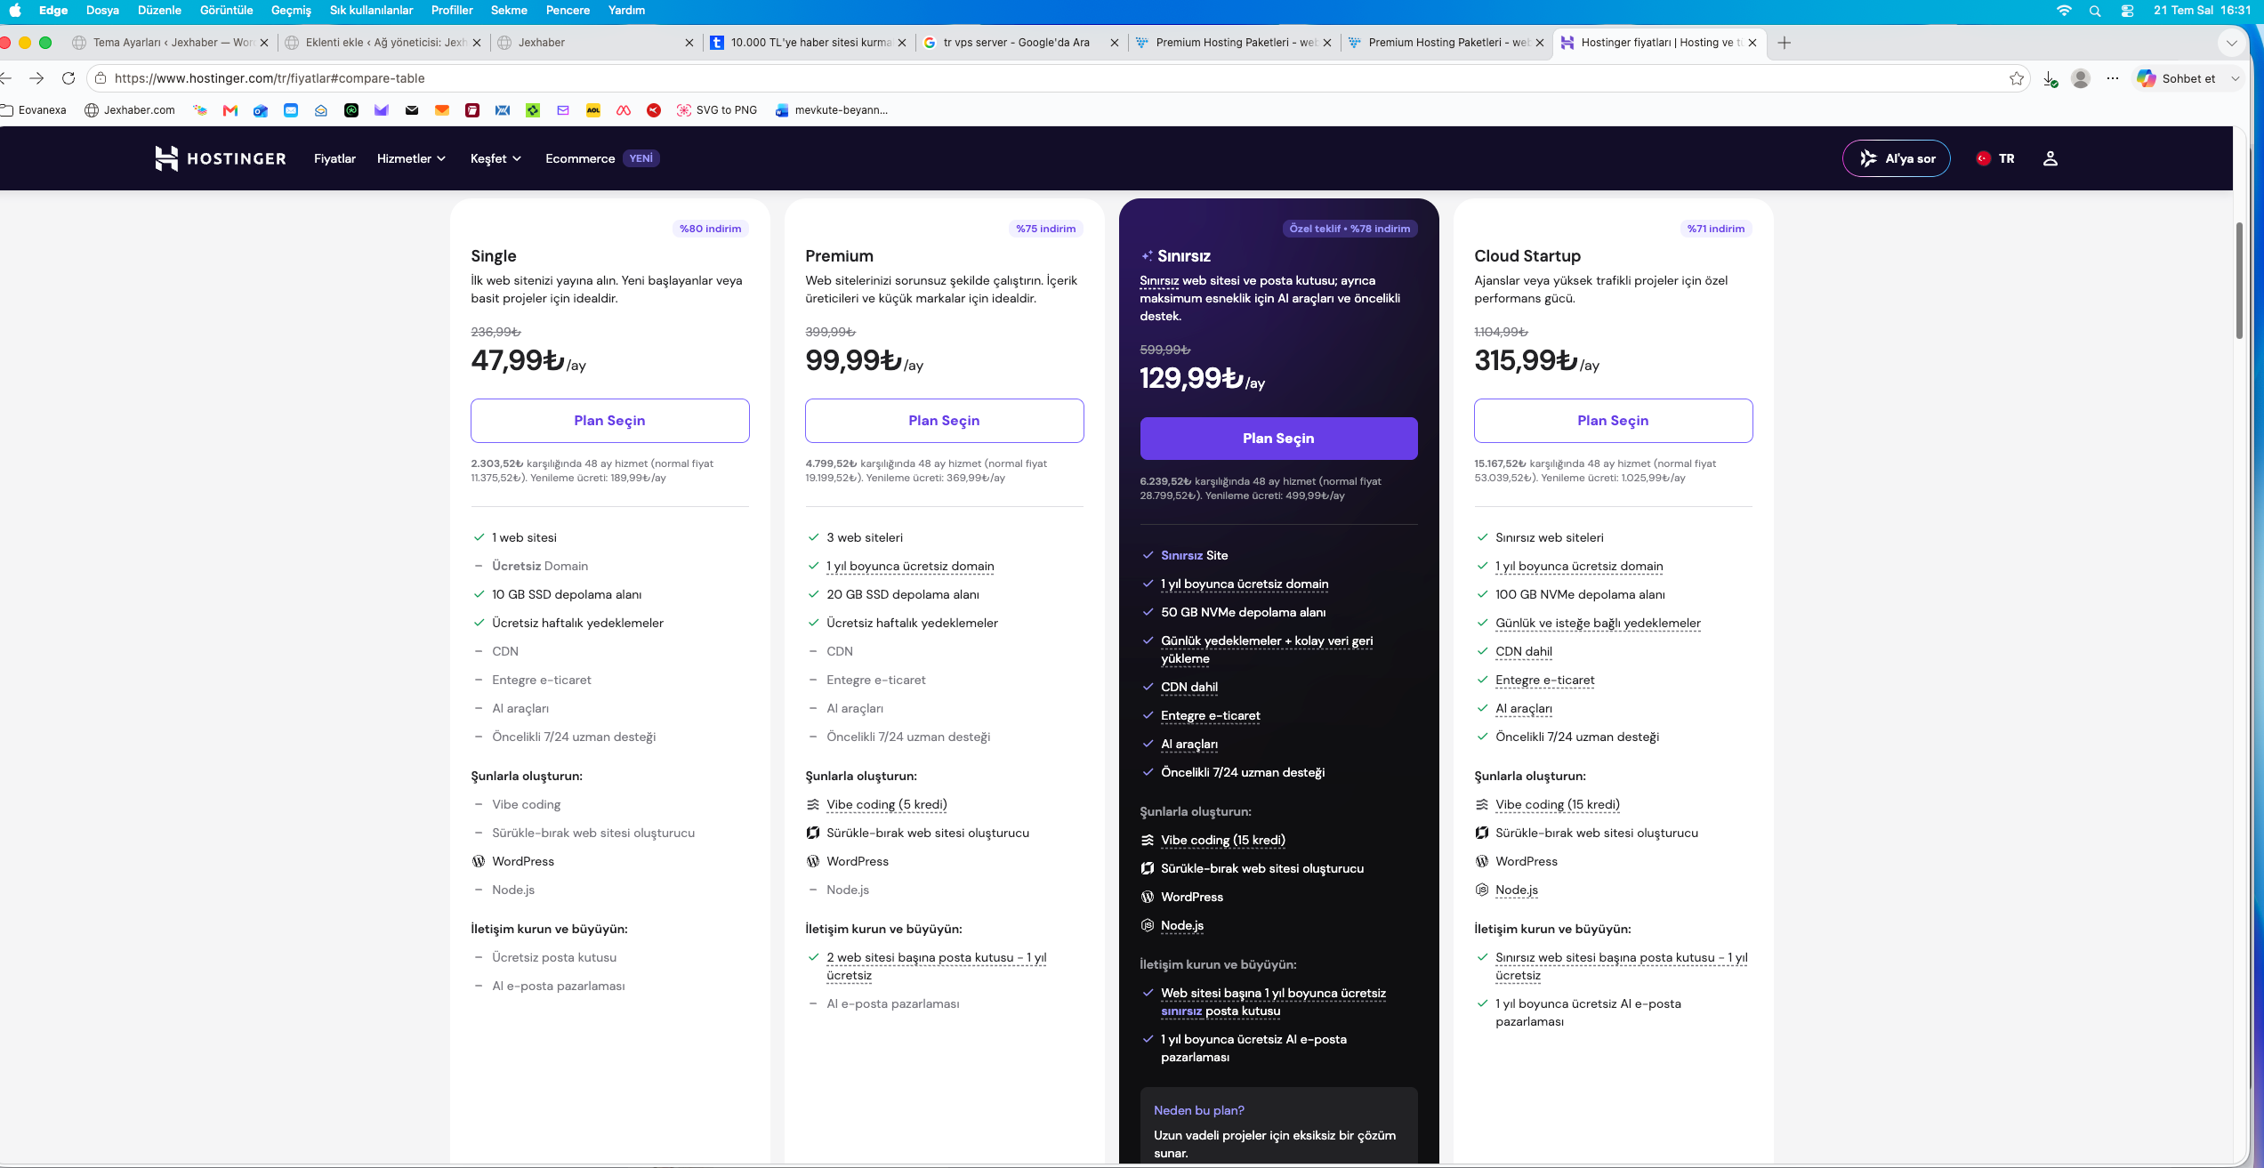2264x1168 pixels.
Task: Expand the Hizmetler dropdown in the navbar
Action: tap(411, 158)
